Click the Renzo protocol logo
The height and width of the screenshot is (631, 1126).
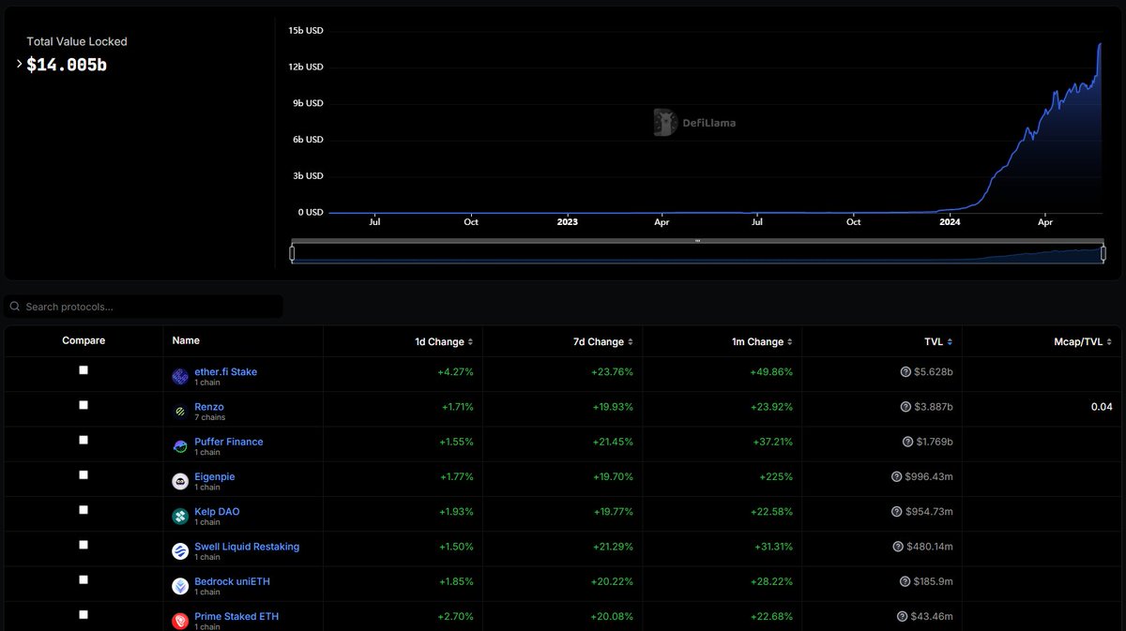[180, 412]
